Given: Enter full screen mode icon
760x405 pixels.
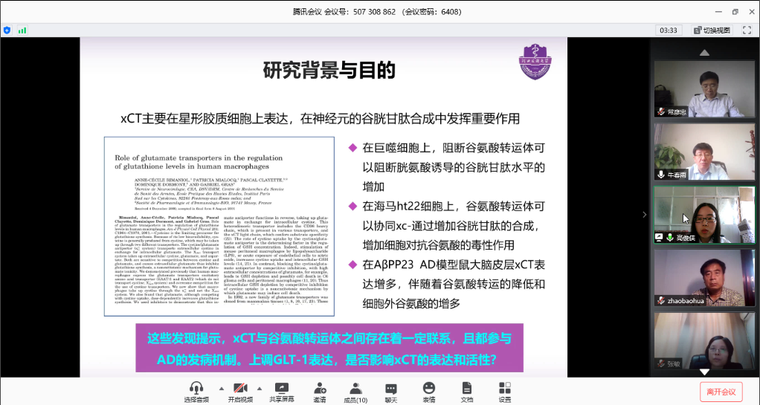Looking at the screenshot, I should [x=747, y=30].
